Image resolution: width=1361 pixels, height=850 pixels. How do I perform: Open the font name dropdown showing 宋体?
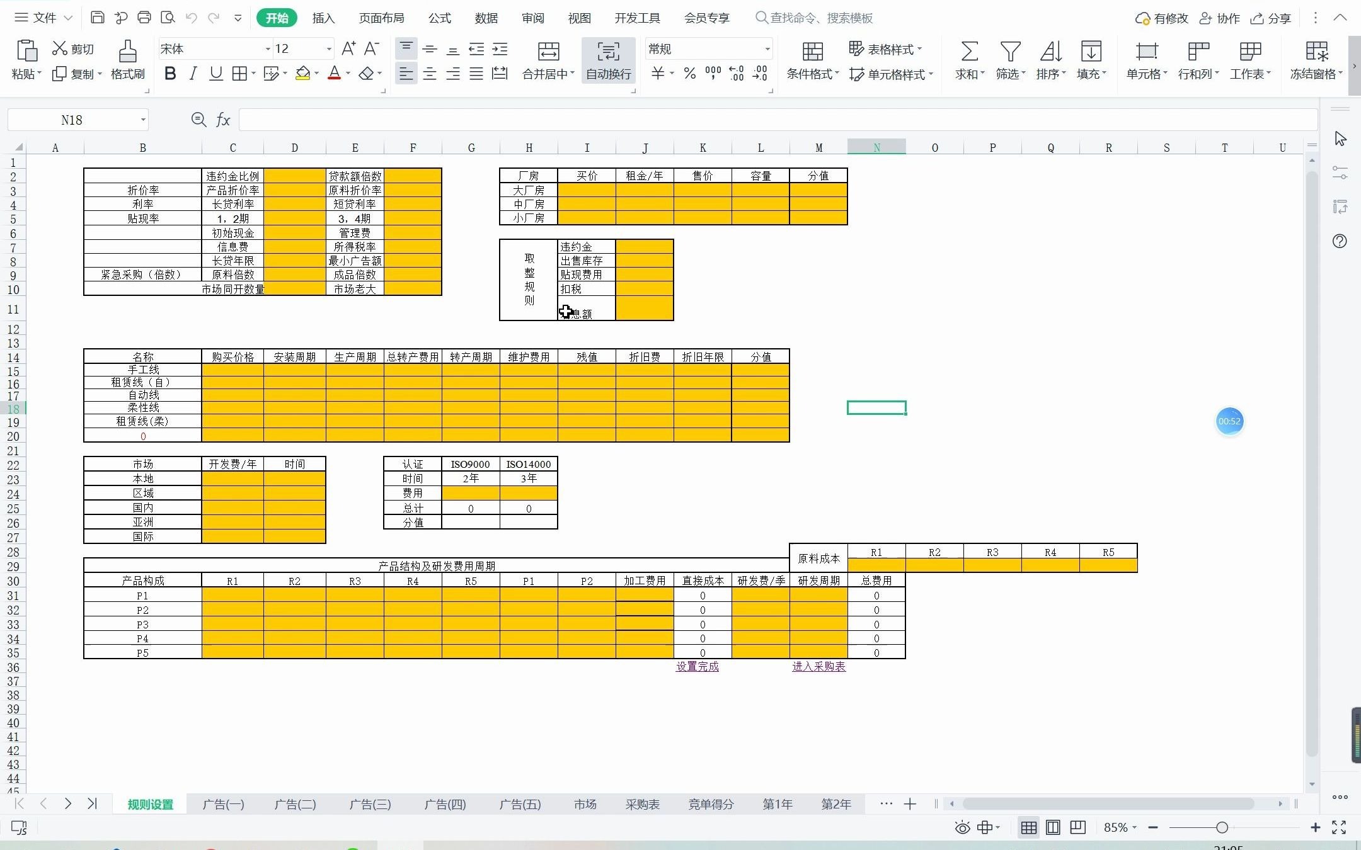(268, 49)
